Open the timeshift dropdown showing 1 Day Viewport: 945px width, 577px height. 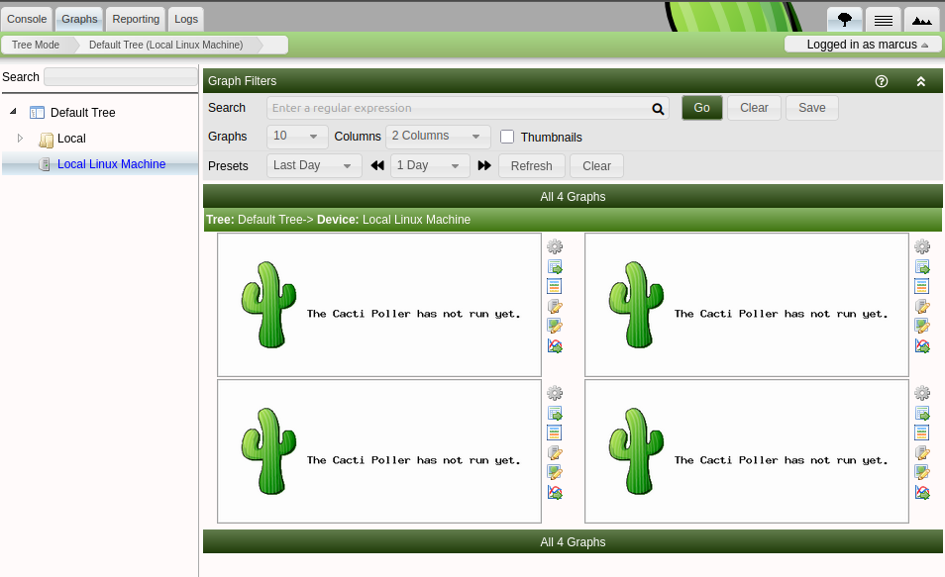point(430,165)
